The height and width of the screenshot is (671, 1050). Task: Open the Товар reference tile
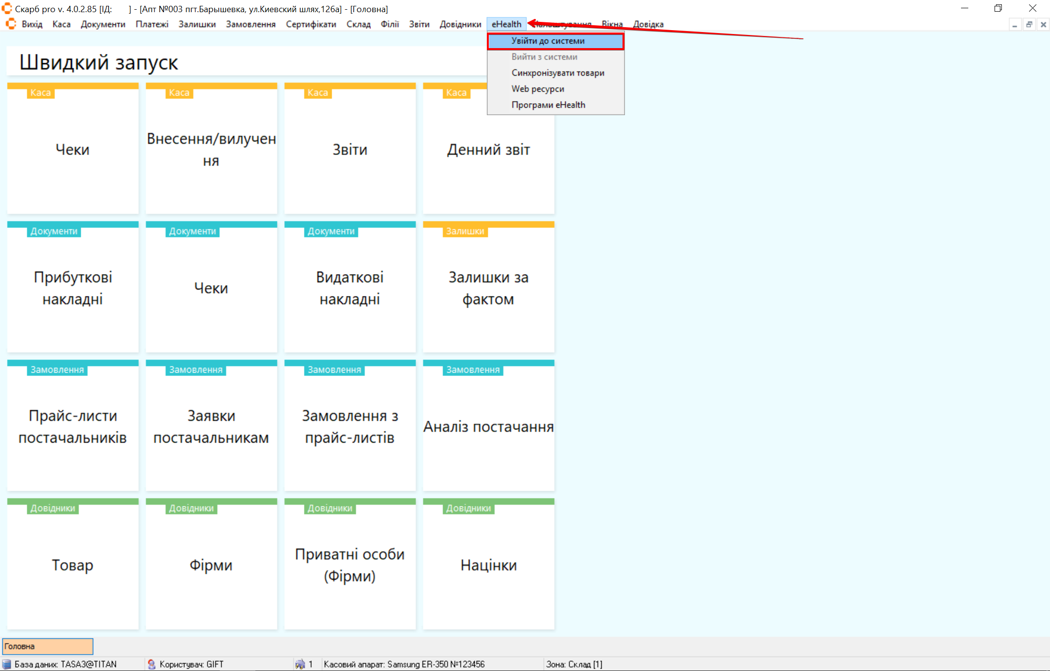click(x=73, y=565)
